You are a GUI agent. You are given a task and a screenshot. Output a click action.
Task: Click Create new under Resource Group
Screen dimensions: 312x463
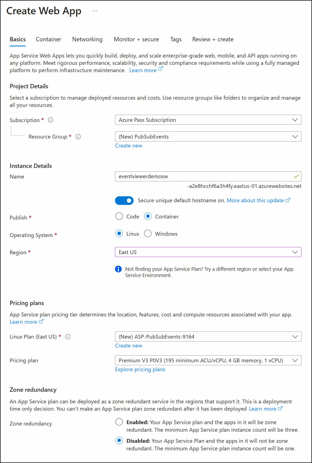[x=129, y=146]
